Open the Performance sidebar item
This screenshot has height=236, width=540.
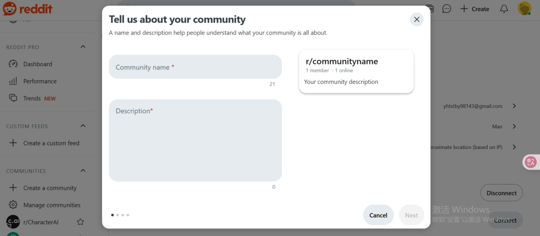point(39,81)
